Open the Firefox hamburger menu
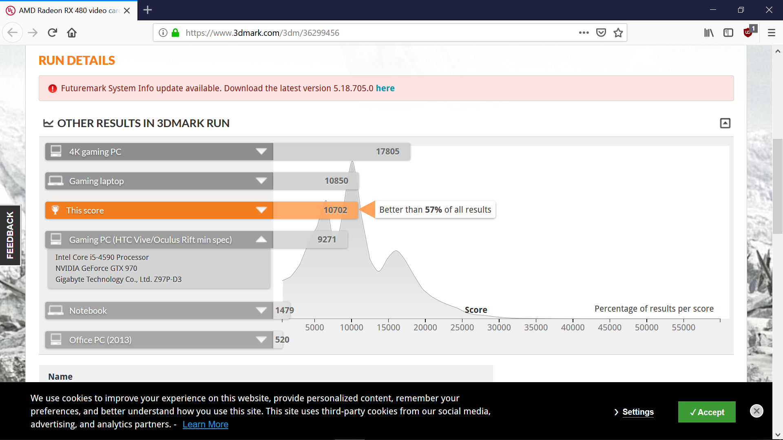Screen dimensions: 783x440 (771, 33)
